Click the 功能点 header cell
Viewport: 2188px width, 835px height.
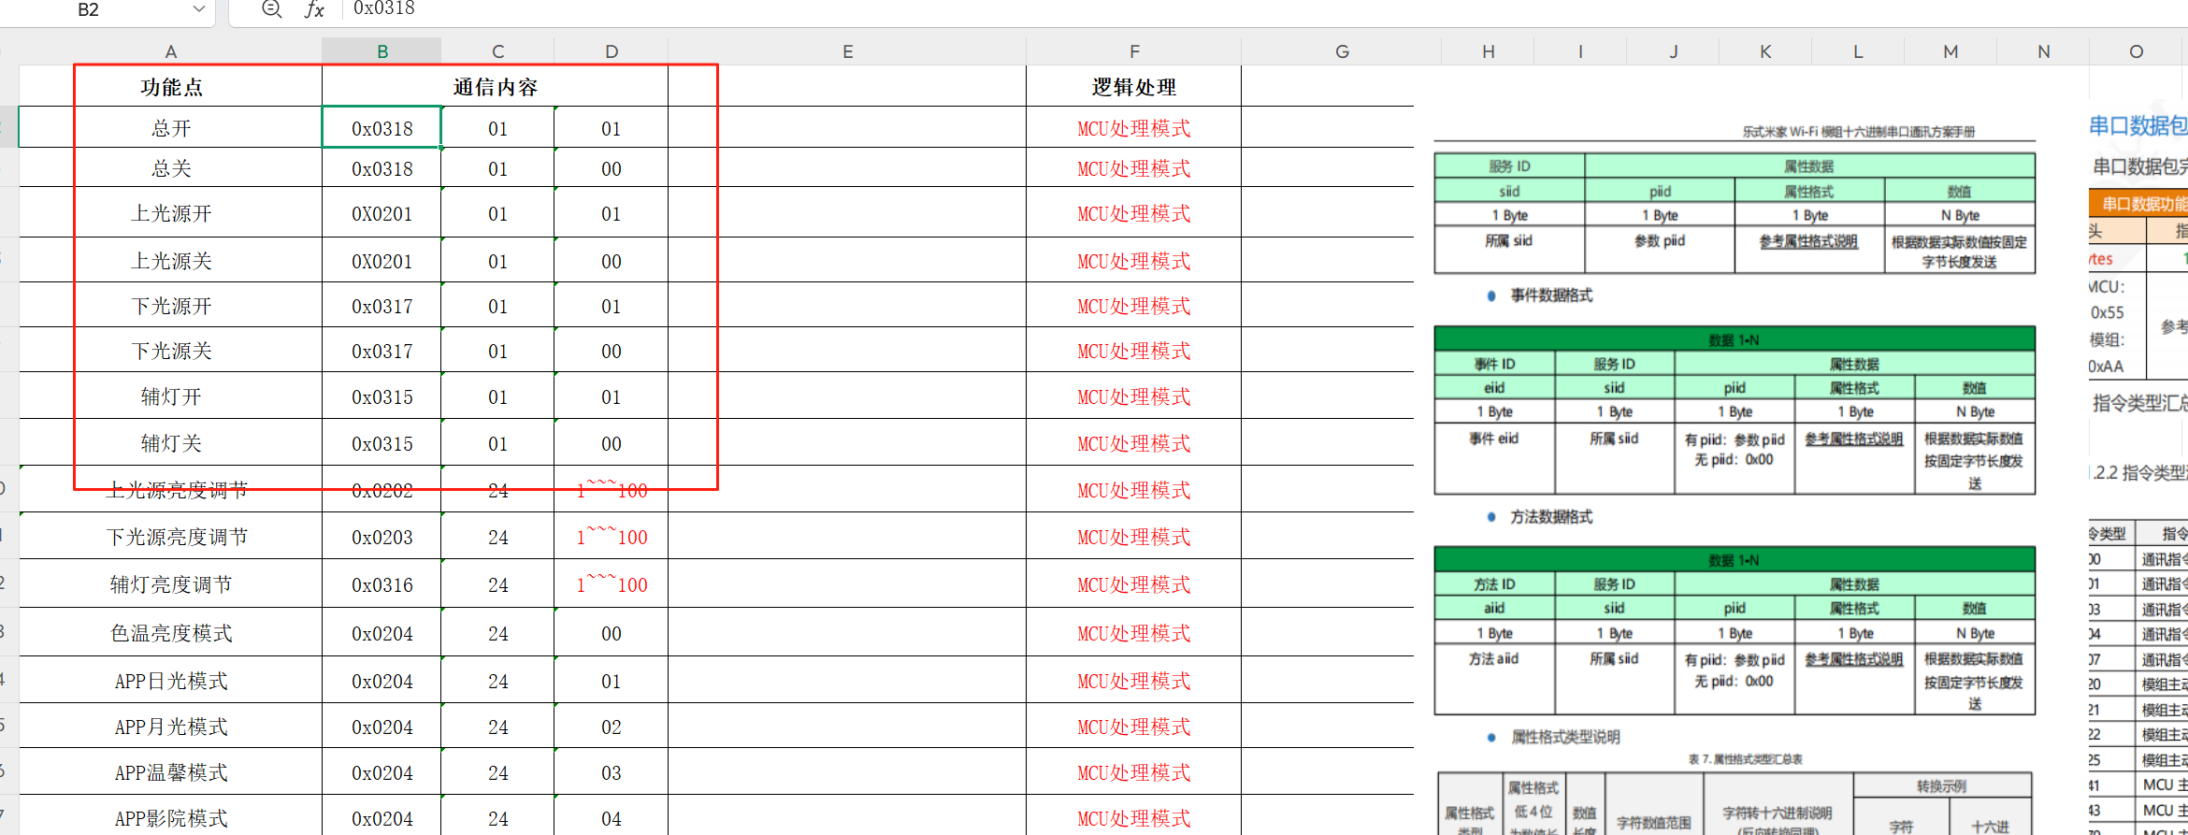(170, 87)
